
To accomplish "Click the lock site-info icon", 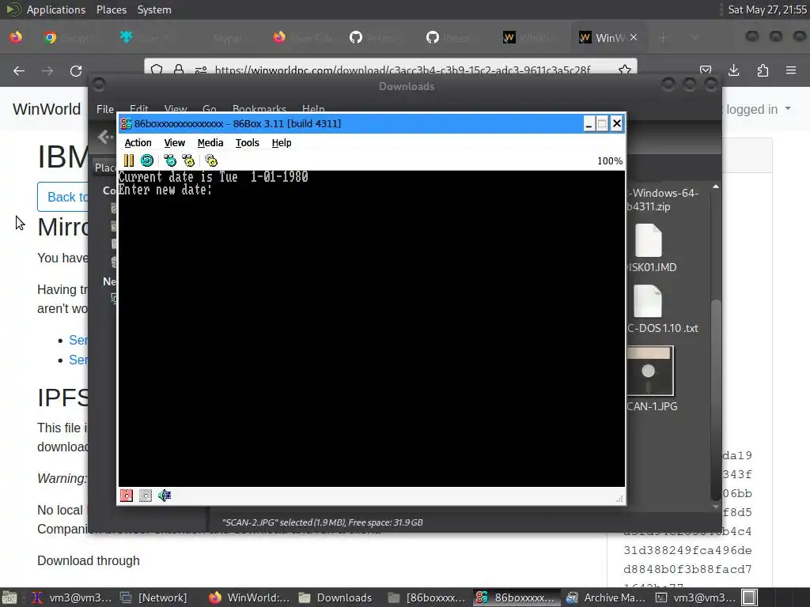I will tap(179, 70).
